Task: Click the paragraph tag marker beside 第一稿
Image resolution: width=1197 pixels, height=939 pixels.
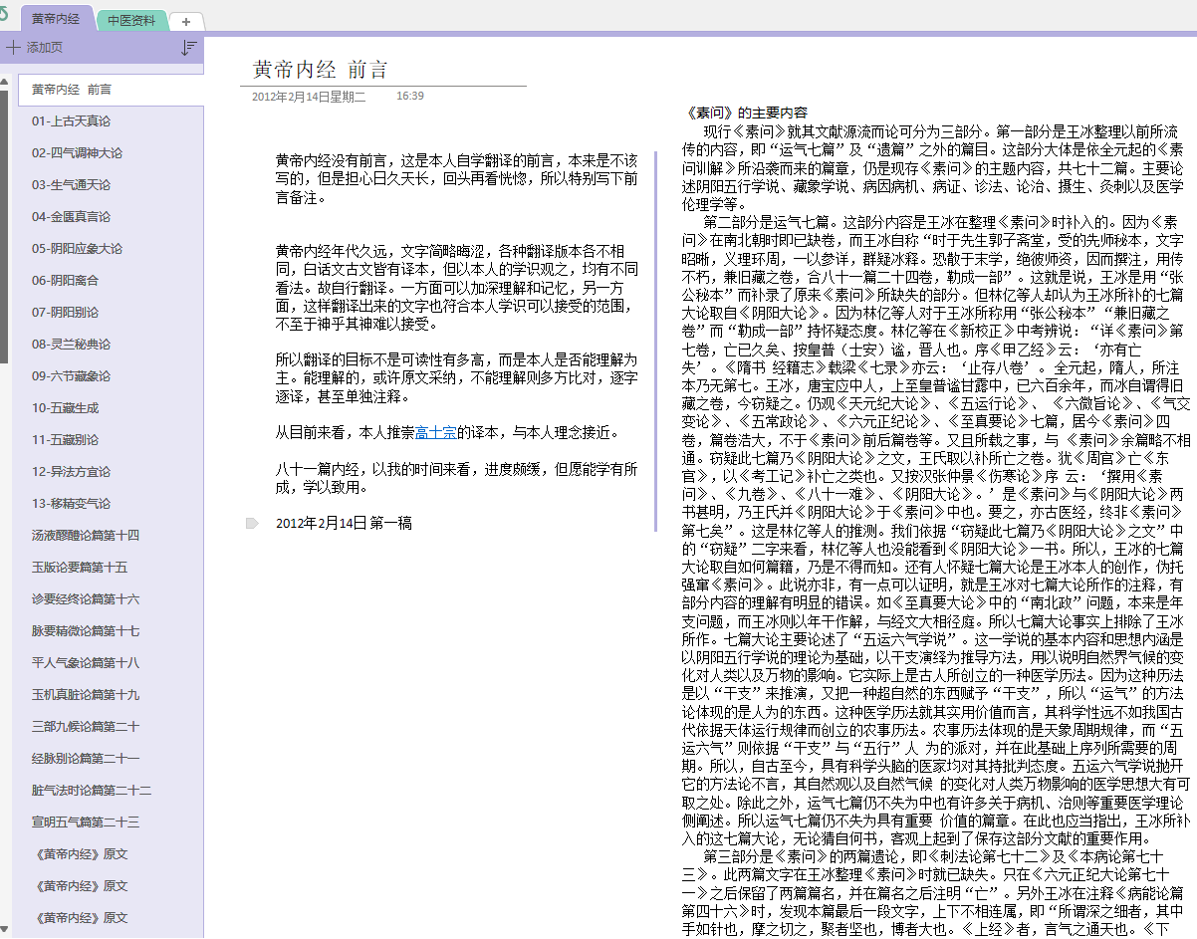Action: pos(252,524)
